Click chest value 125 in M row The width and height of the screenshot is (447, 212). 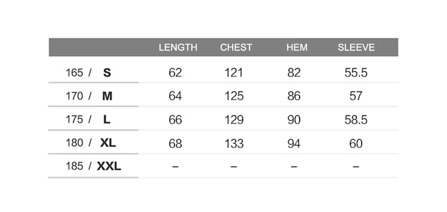[234, 96]
